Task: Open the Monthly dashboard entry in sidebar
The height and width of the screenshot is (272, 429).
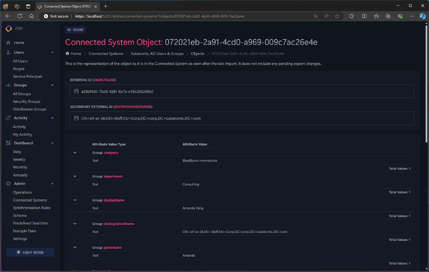Action: (20, 167)
